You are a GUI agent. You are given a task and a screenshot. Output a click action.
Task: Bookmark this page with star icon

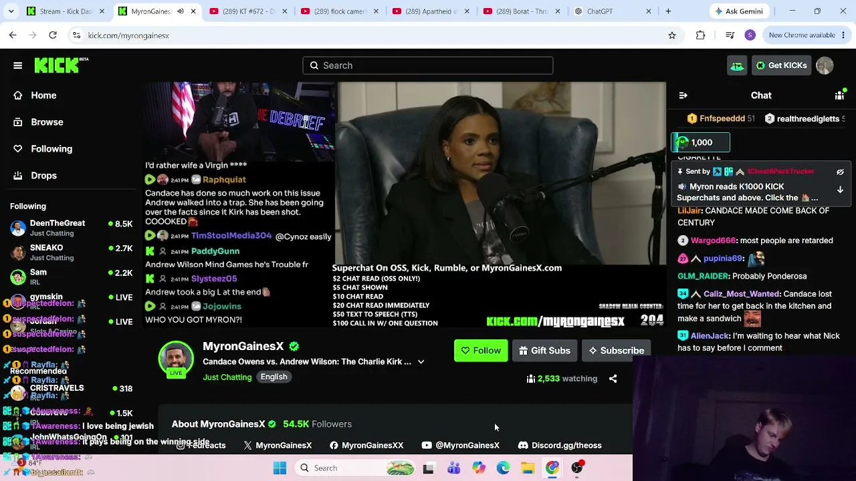click(672, 35)
